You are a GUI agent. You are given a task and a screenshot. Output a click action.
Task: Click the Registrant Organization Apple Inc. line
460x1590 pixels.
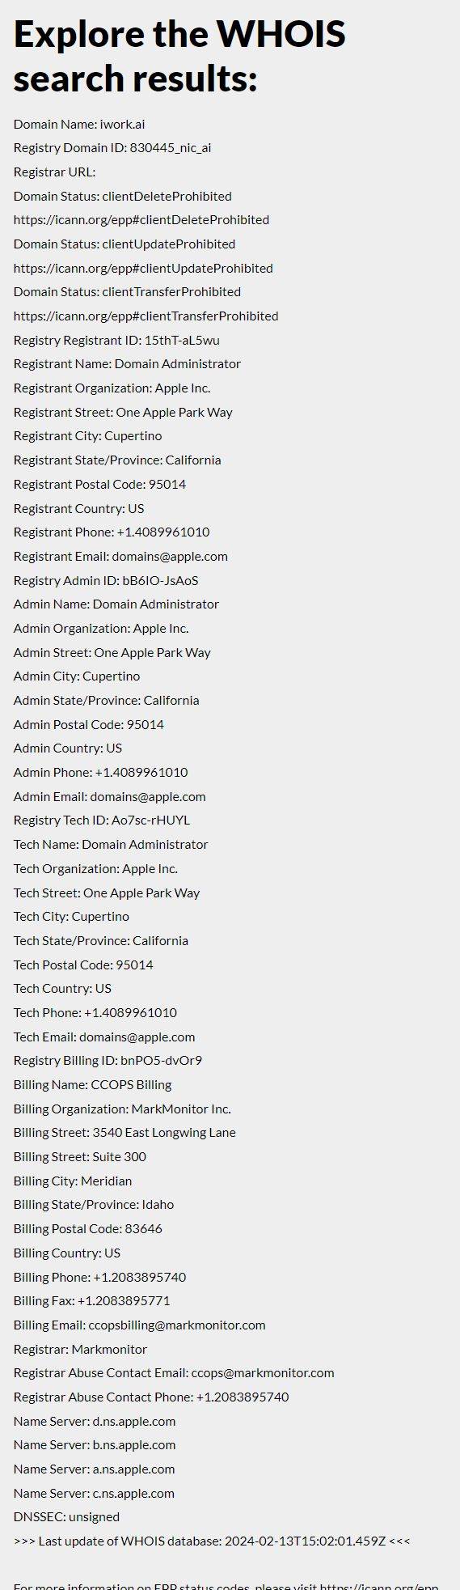pyautogui.click(x=112, y=388)
